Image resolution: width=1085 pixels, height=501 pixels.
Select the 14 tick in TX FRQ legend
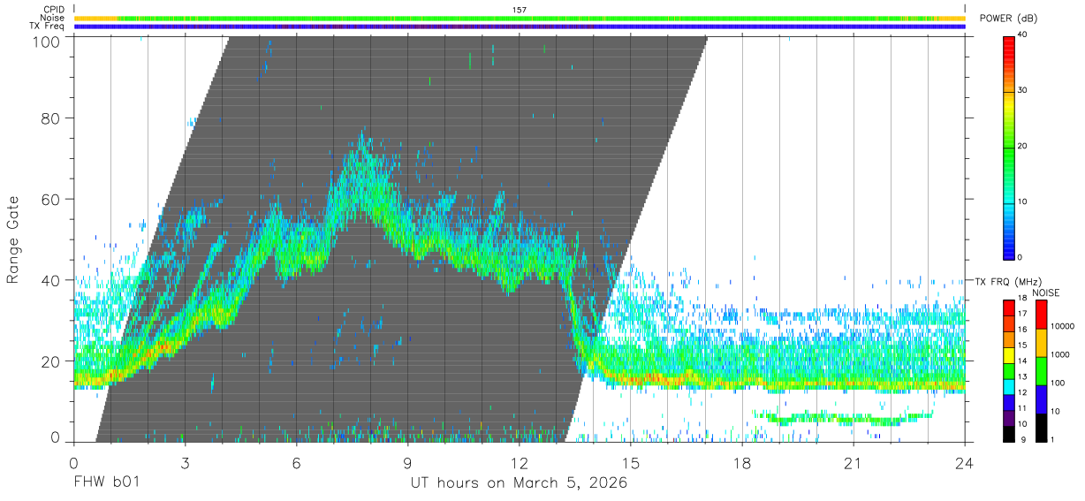(1022, 362)
